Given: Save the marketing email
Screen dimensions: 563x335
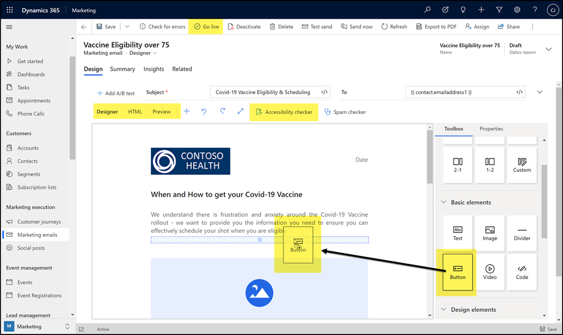Looking at the screenshot, I should coord(106,27).
